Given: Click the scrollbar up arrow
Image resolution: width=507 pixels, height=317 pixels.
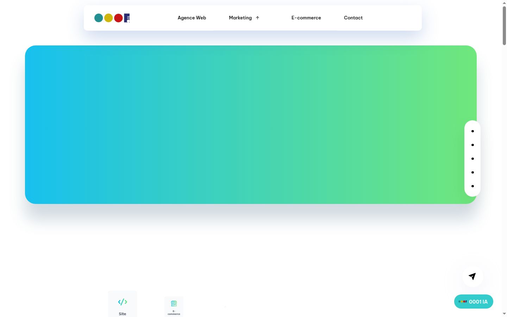Looking at the screenshot, I should point(504,3).
